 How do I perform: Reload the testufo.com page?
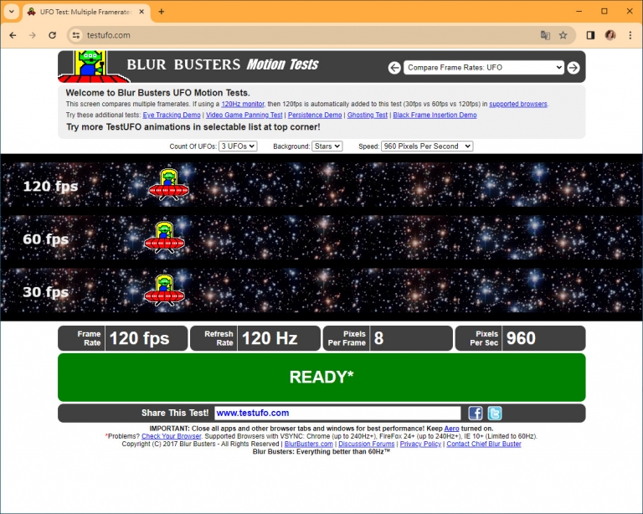[x=52, y=35]
